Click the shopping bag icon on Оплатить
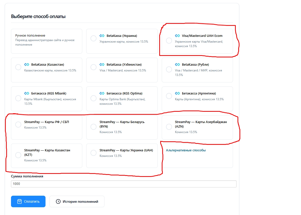 [x=19, y=201]
